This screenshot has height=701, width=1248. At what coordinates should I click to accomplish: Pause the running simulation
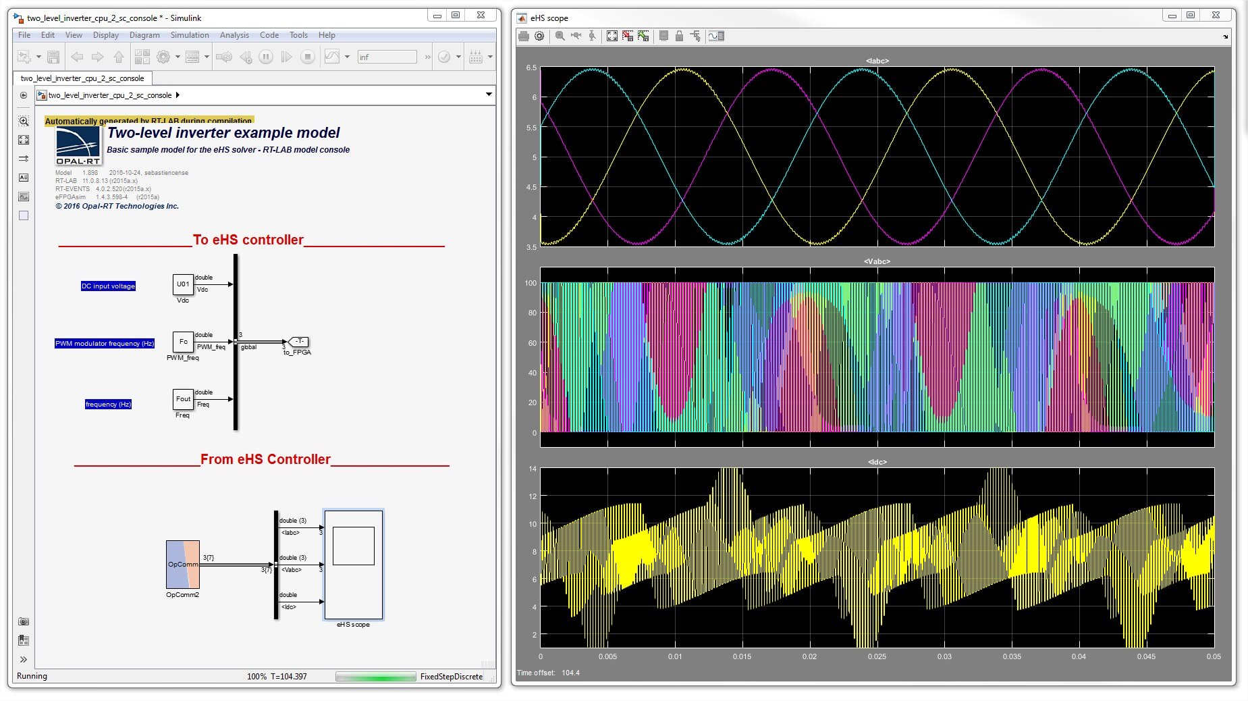(266, 57)
